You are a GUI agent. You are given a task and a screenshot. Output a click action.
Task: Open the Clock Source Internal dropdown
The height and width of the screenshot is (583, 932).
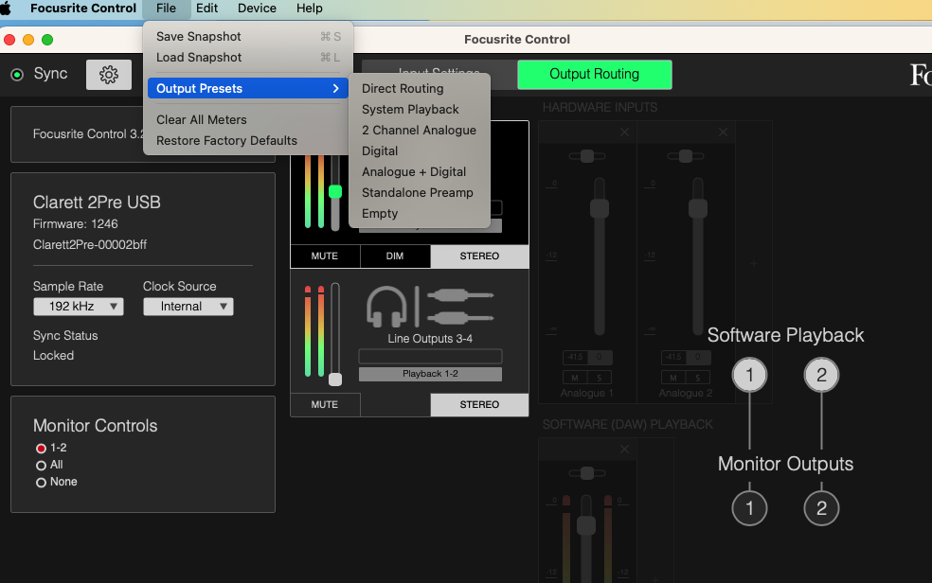[x=188, y=307]
